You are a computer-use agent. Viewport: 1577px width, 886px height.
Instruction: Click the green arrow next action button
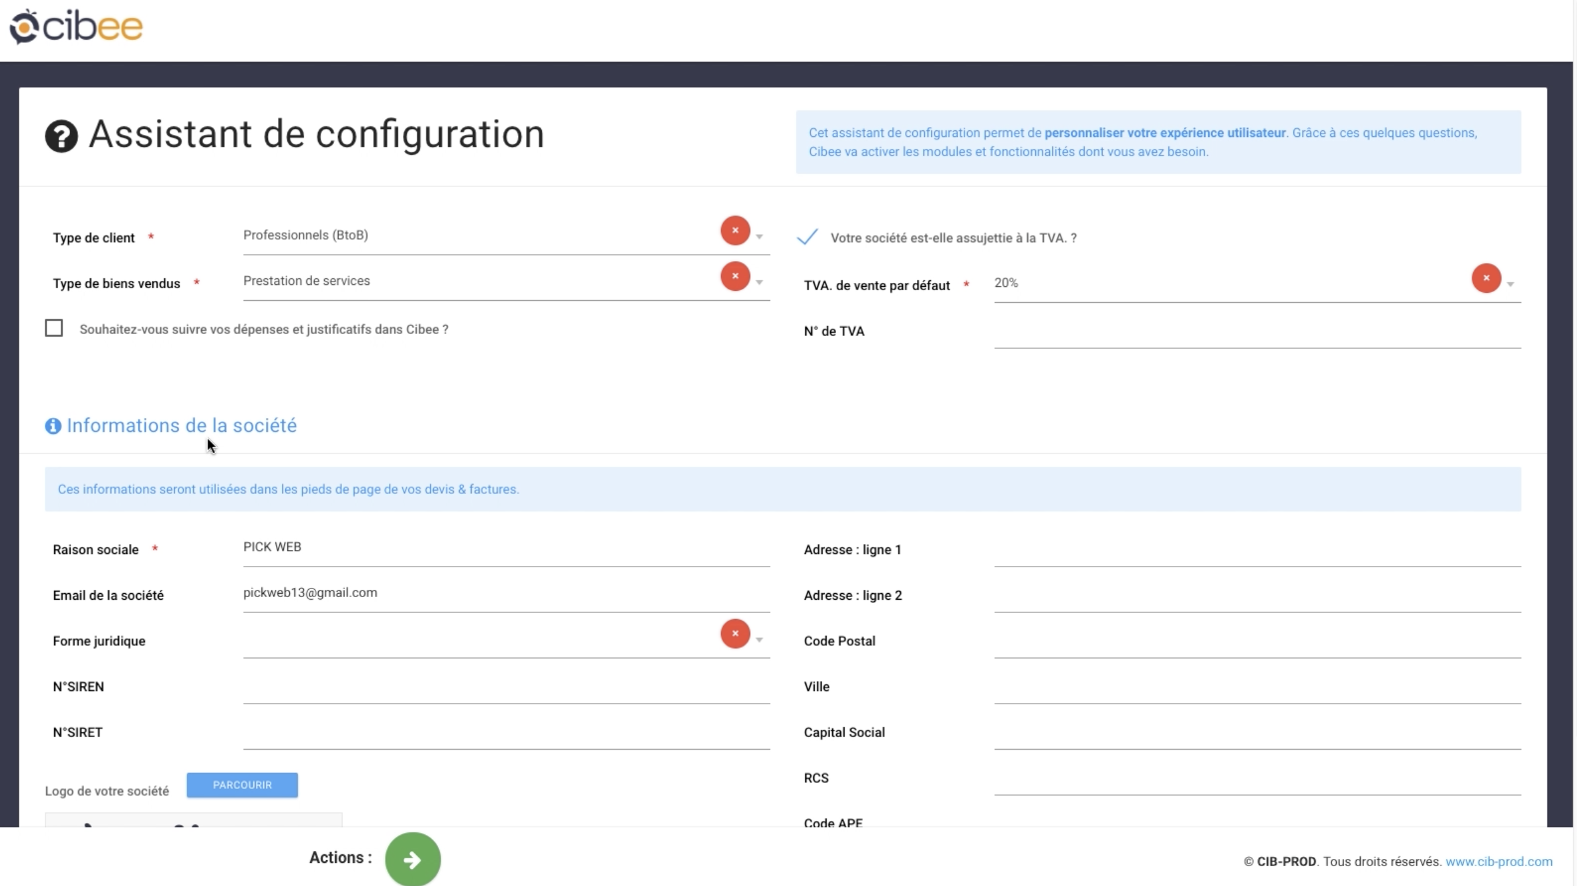413,859
